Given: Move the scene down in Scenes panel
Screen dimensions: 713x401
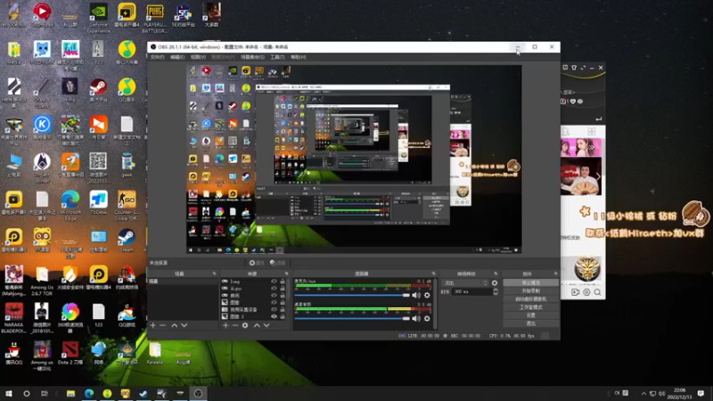Looking at the screenshot, I should (x=184, y=325).
